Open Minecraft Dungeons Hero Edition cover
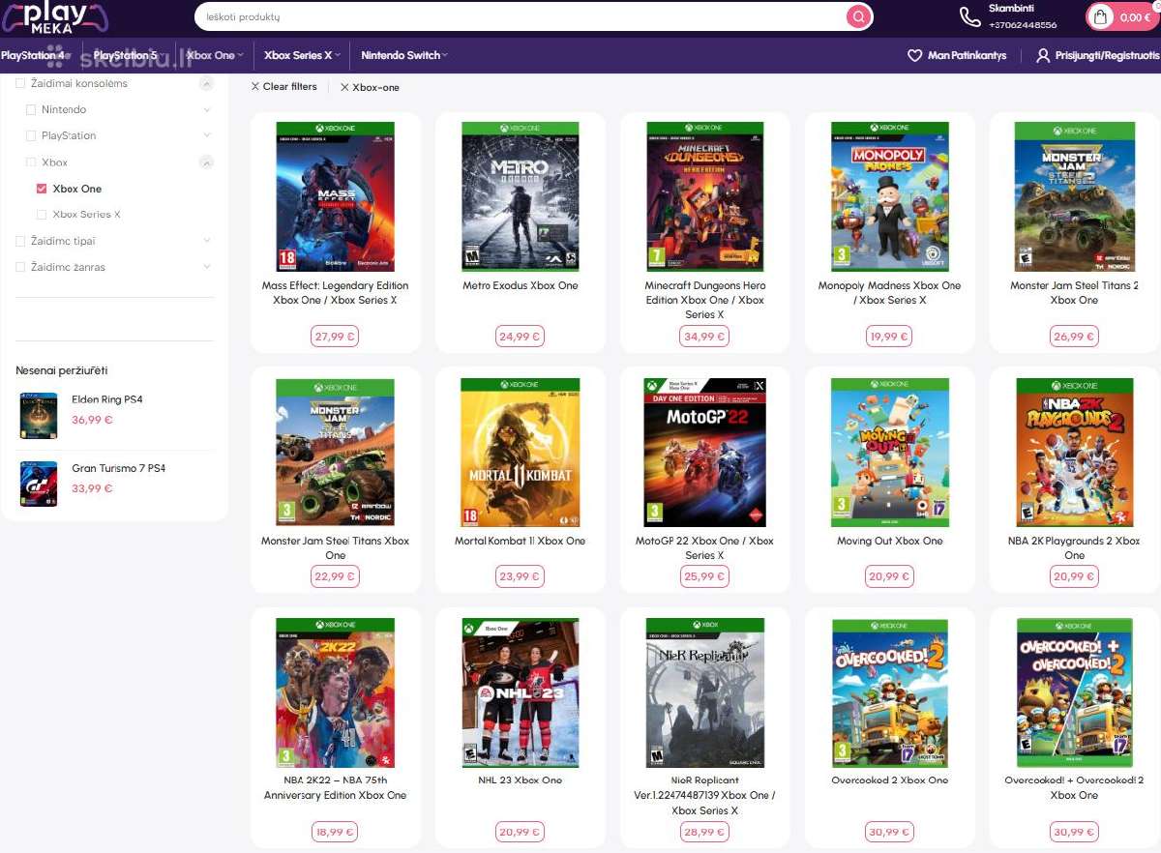1161x853 pixels. pyautogui.click(x=705, y=196)
